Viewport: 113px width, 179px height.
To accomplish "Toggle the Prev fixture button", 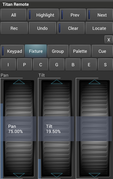I will point(73,15).
